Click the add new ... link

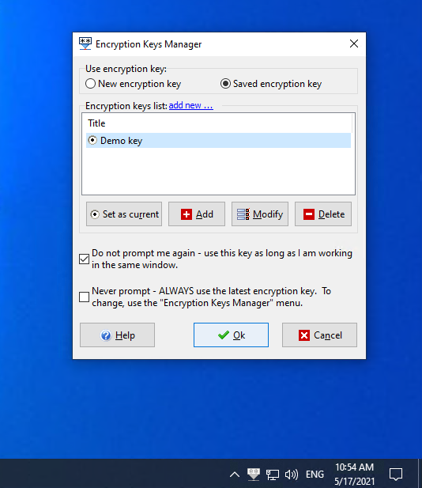191,105
